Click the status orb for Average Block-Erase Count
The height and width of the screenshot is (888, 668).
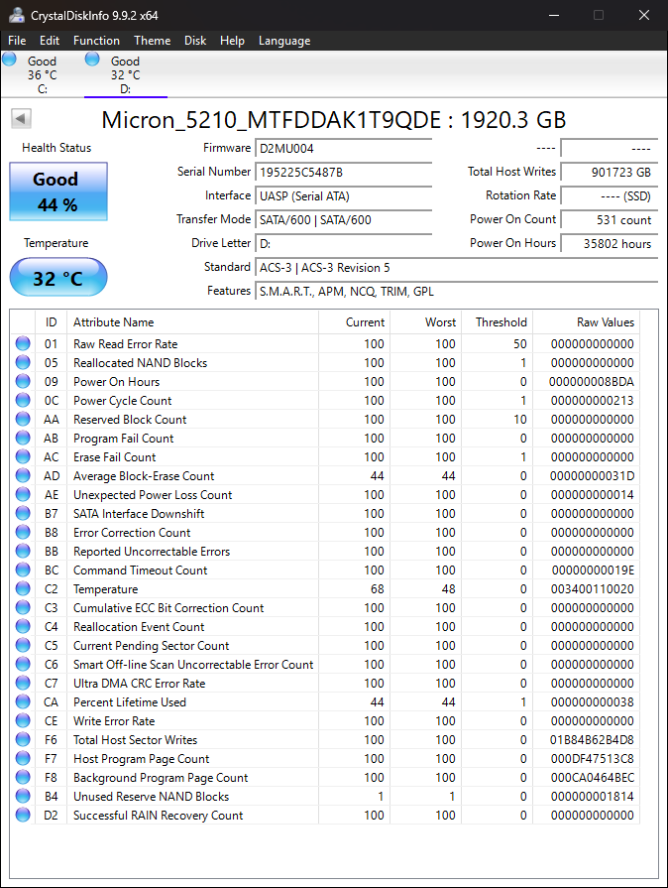(23, 475)
